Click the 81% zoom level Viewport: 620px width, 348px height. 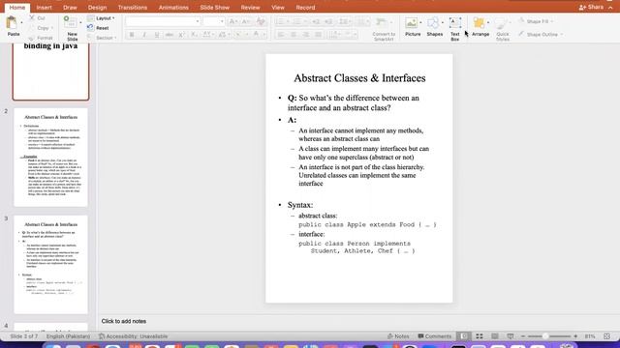[590, 336]
